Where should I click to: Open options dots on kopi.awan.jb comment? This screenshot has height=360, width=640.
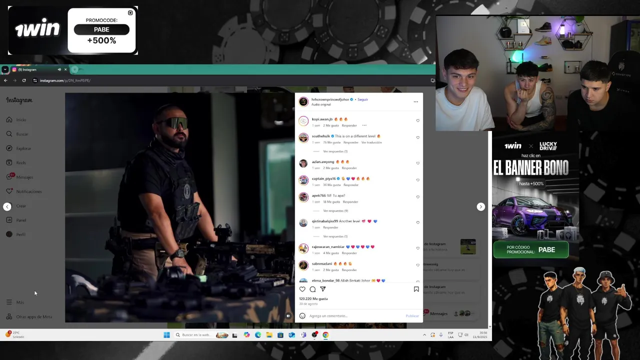click(x=364, y=125)
